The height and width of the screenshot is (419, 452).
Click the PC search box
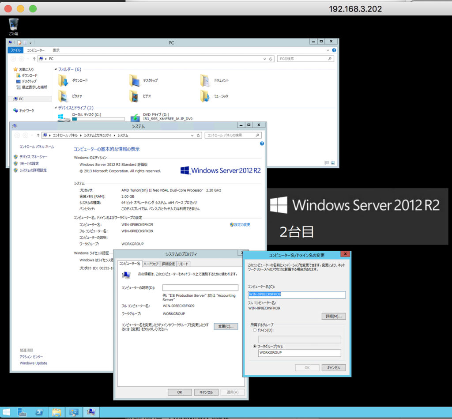coord(305,59)
